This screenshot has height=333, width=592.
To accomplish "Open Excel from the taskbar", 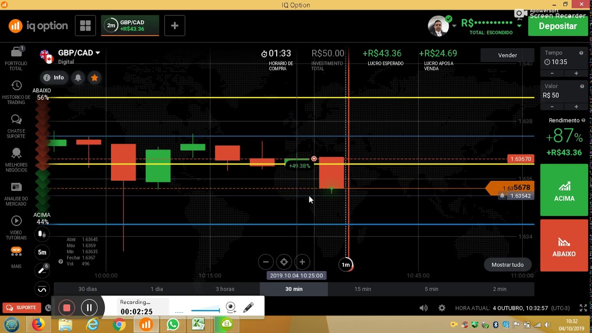I will [x=199, y=325].
